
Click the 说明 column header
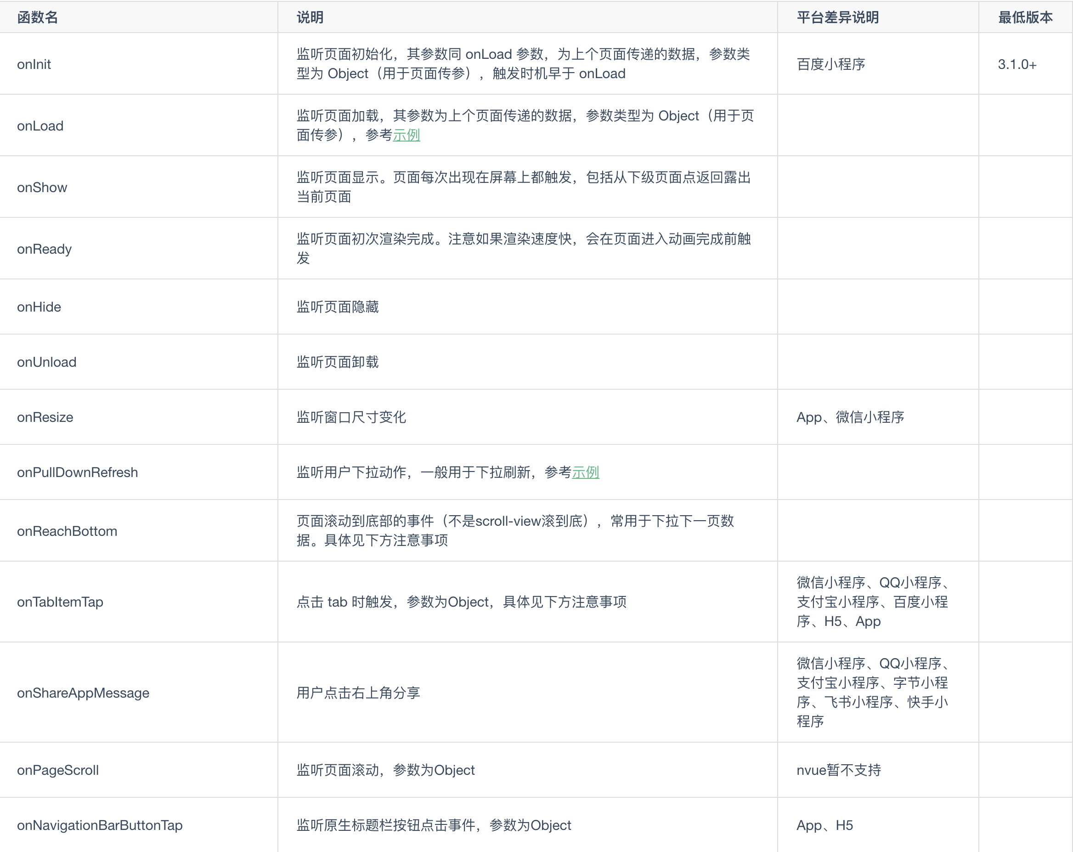[308, 17]
